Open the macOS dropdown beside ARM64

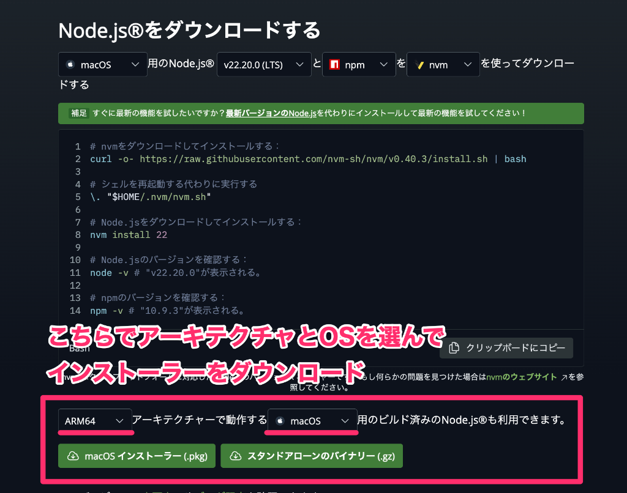point(312,421)
